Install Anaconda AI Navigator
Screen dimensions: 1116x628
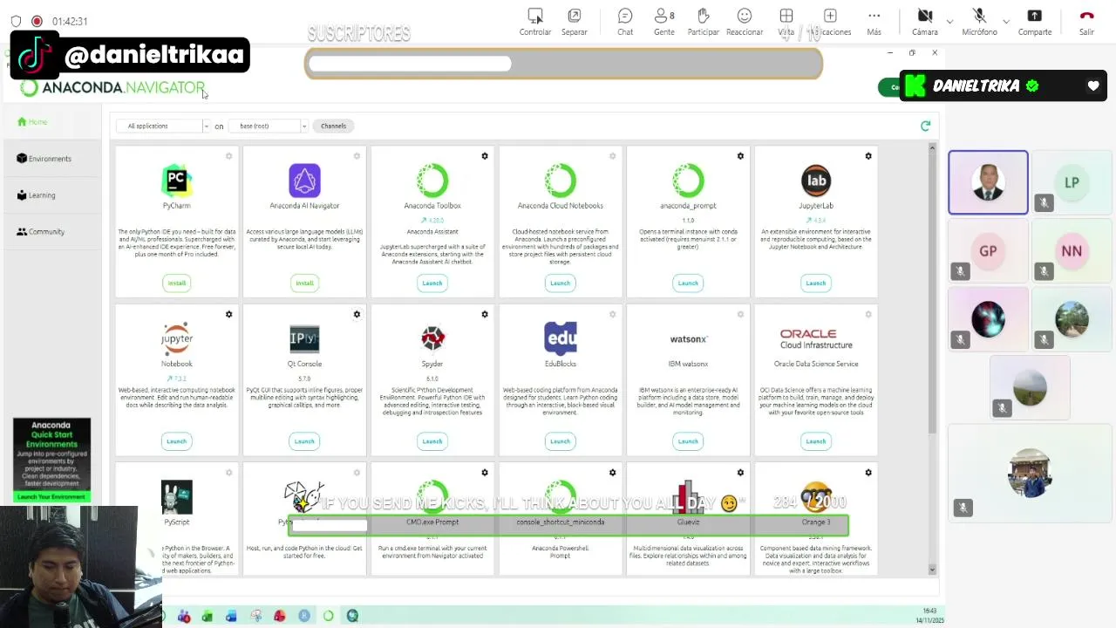[x=304, y=283]
